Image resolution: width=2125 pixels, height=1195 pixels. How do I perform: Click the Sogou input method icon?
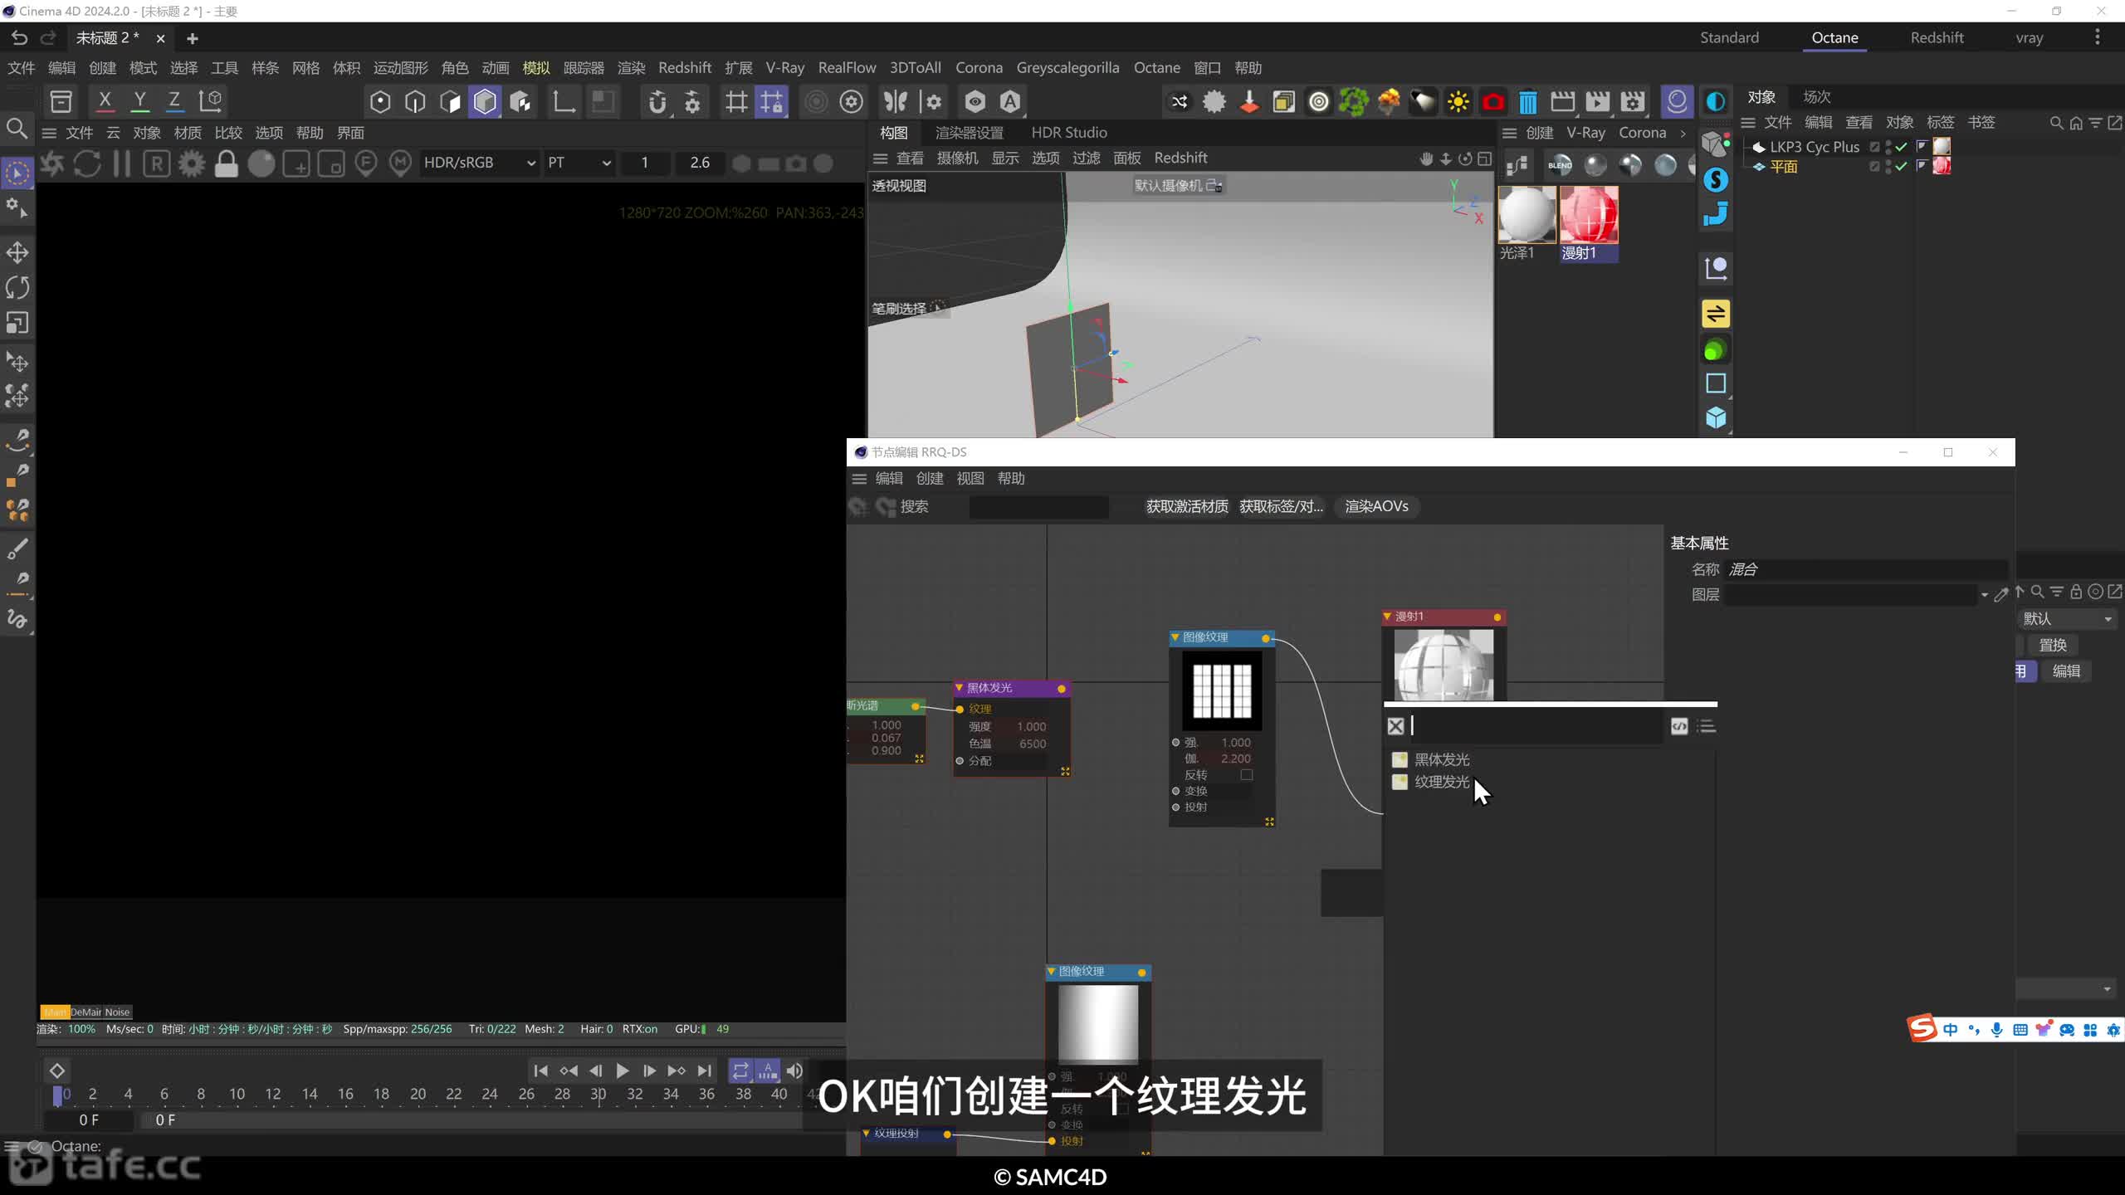1922,1029
